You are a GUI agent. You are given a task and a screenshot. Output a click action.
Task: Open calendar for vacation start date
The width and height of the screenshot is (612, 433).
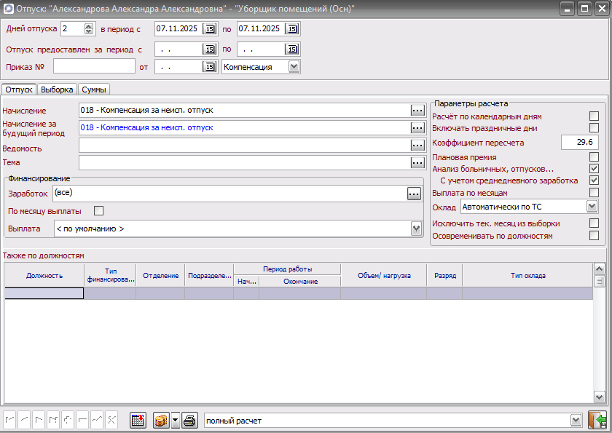click(210, 29)
